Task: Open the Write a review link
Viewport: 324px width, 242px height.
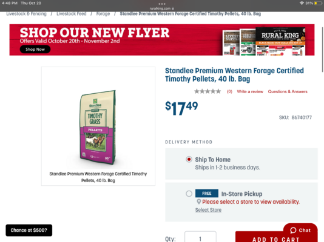Action: (x=250, y=91)
